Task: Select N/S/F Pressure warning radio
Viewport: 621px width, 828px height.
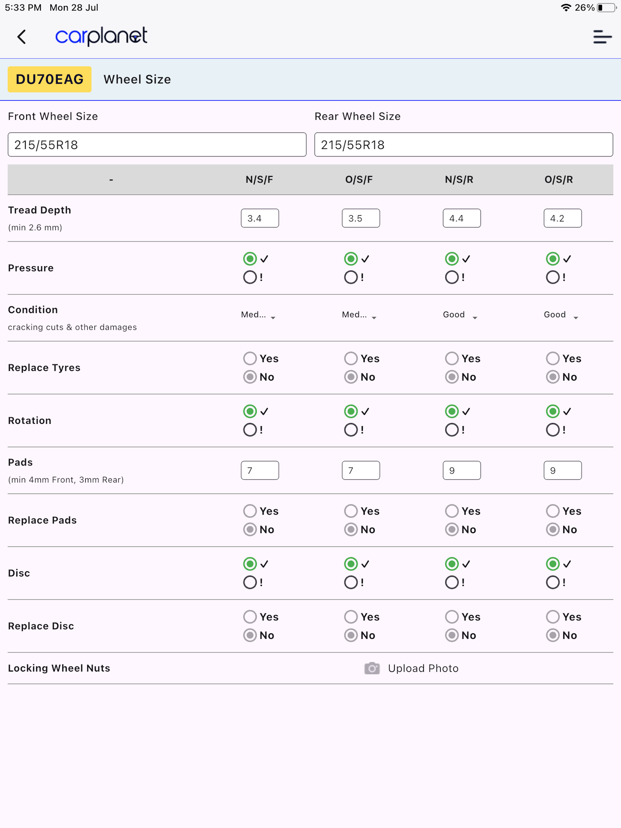Action: pos(250,277)
